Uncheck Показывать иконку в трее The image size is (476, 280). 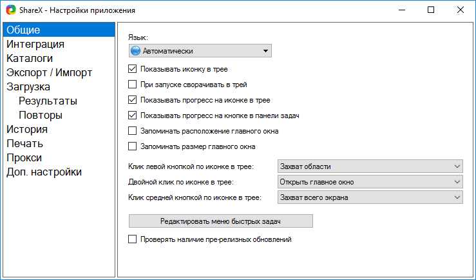(x=132, y=69)
